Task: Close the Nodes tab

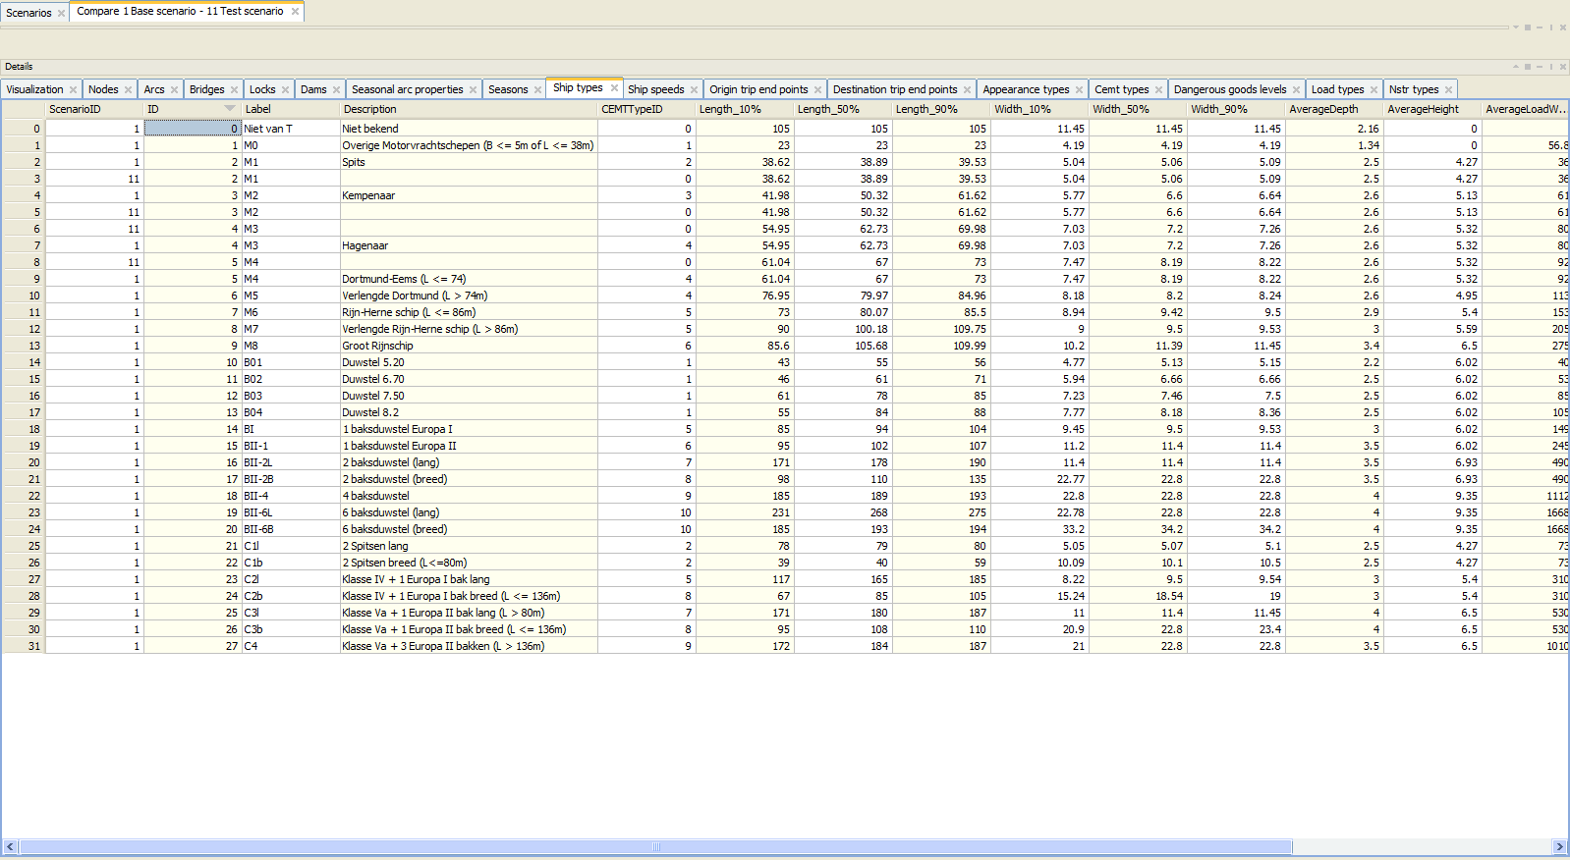Action: click(x=128, y=89)
